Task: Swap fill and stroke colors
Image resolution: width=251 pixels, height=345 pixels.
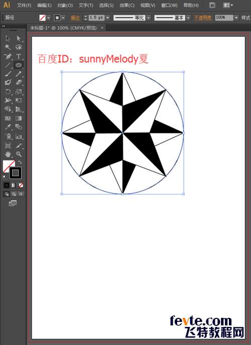Action: point(20,162)
